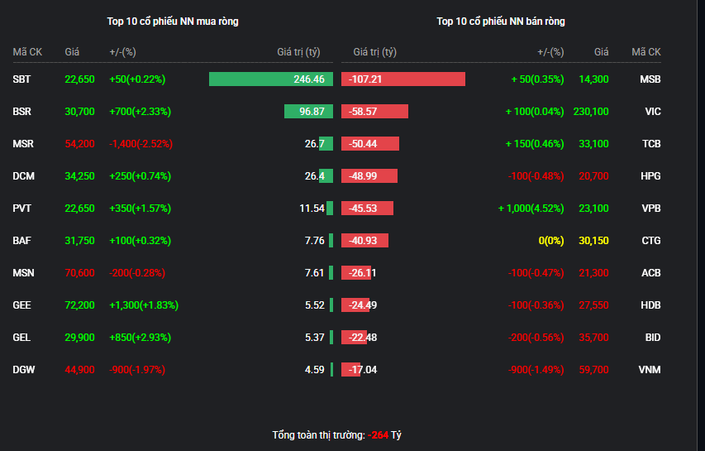Click the VPB change + 1,000(4.52%)
Screen dimensions: 705x451
click(x=531, y=209)
